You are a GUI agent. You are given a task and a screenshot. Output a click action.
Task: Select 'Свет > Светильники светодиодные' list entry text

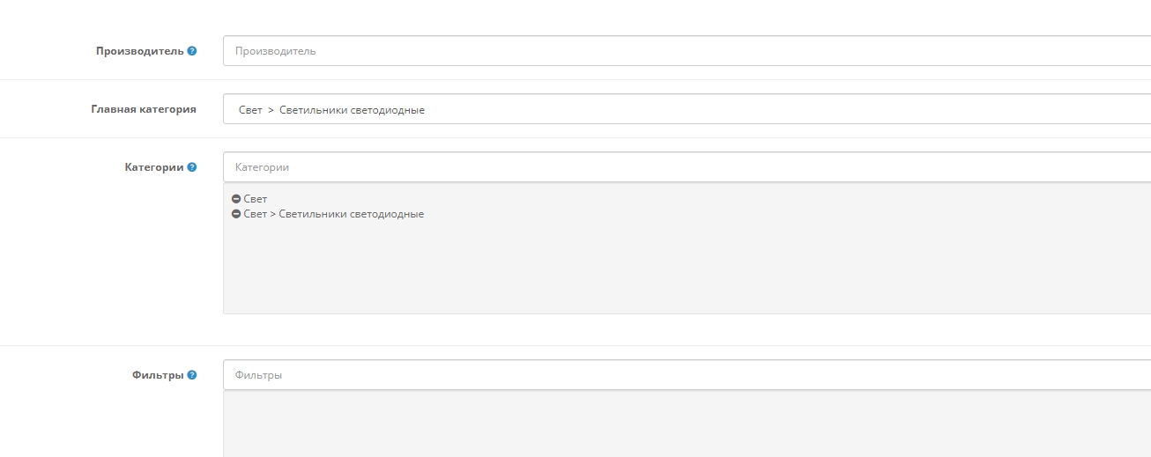[x=333, y=214]
